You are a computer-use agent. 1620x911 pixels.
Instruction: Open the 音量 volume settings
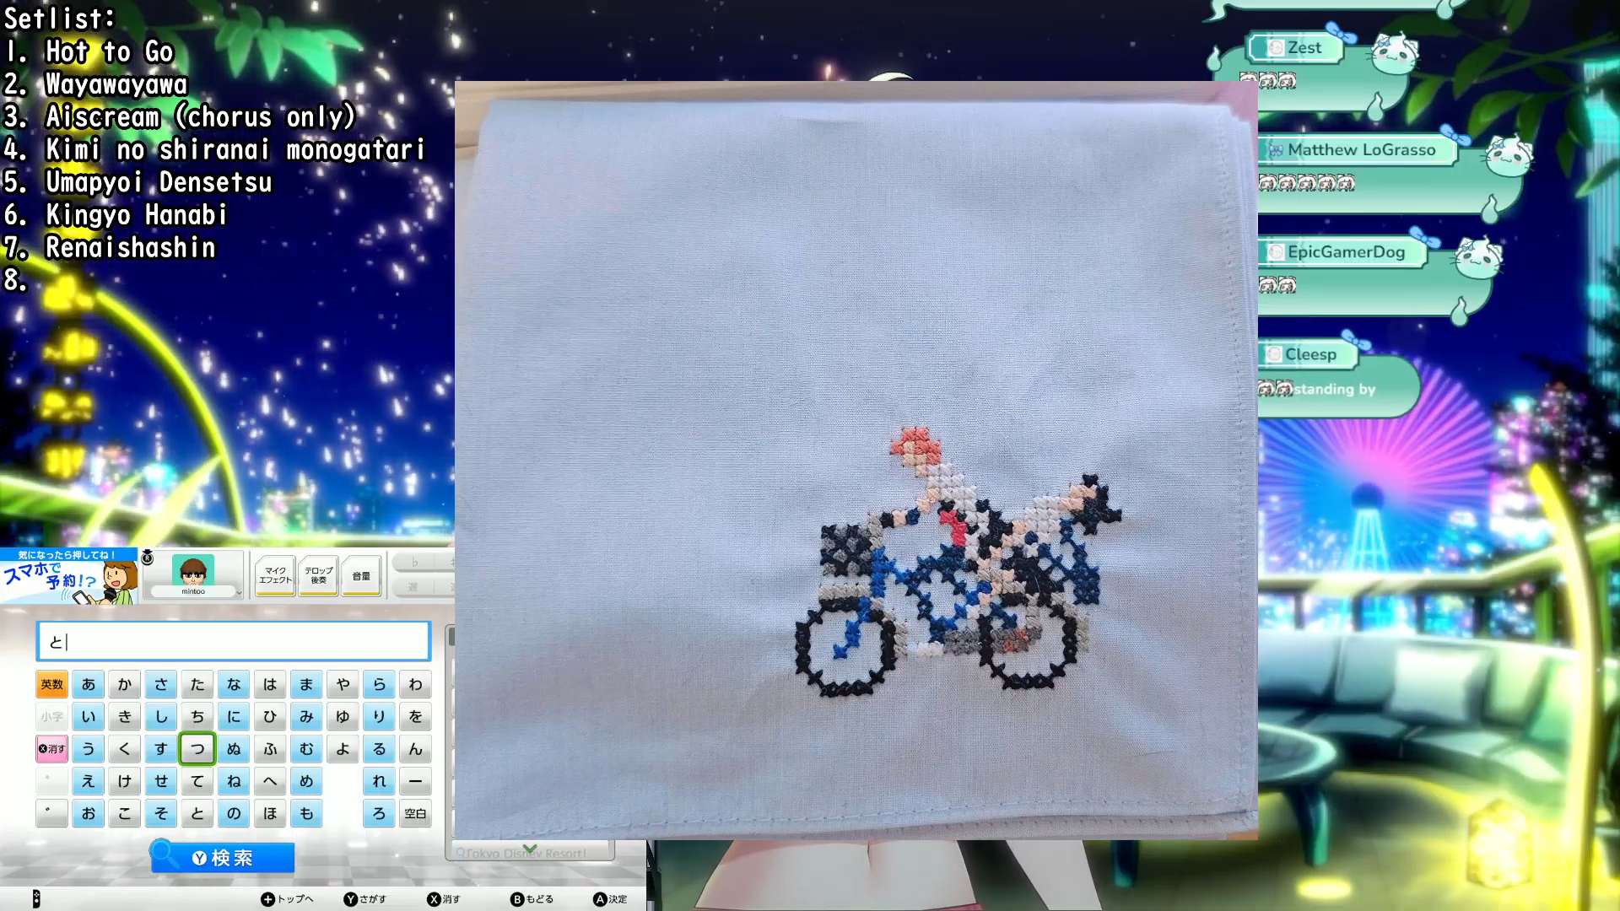point(361,575)
